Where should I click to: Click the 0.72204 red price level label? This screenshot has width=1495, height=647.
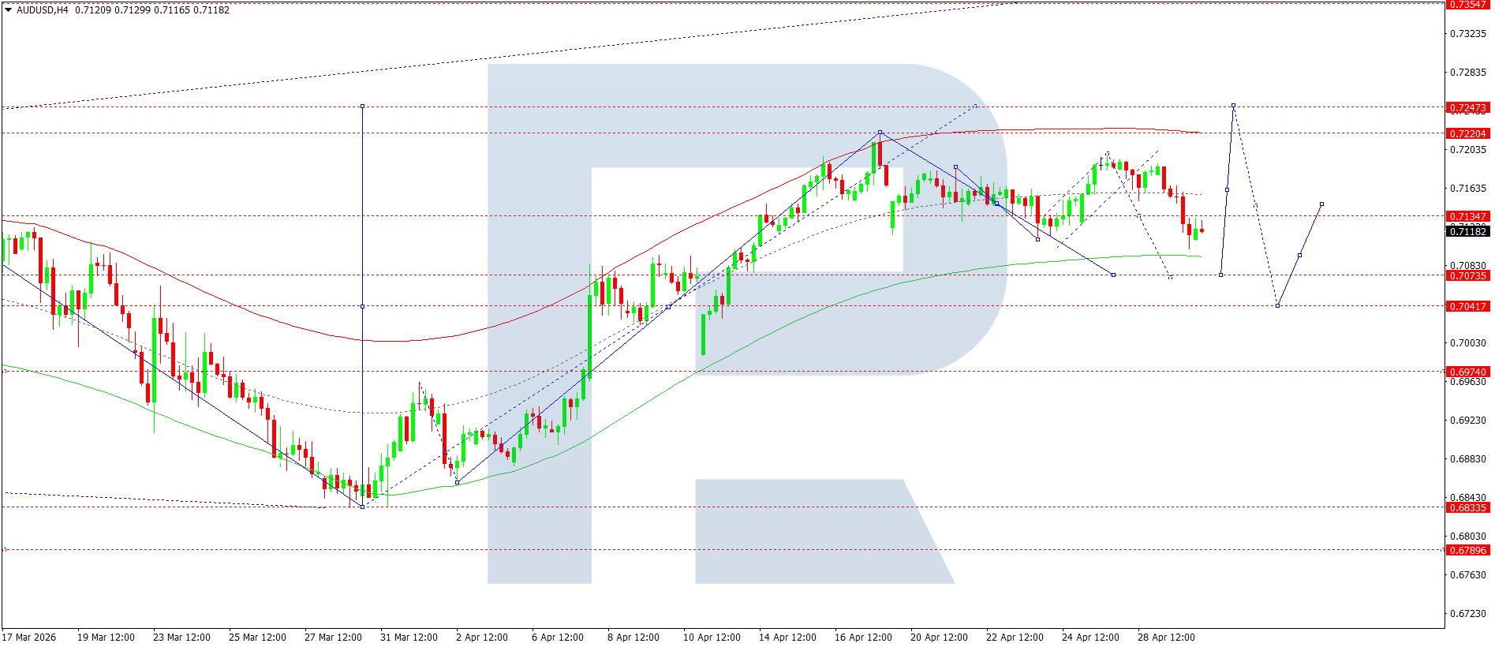coord(1467,133)
